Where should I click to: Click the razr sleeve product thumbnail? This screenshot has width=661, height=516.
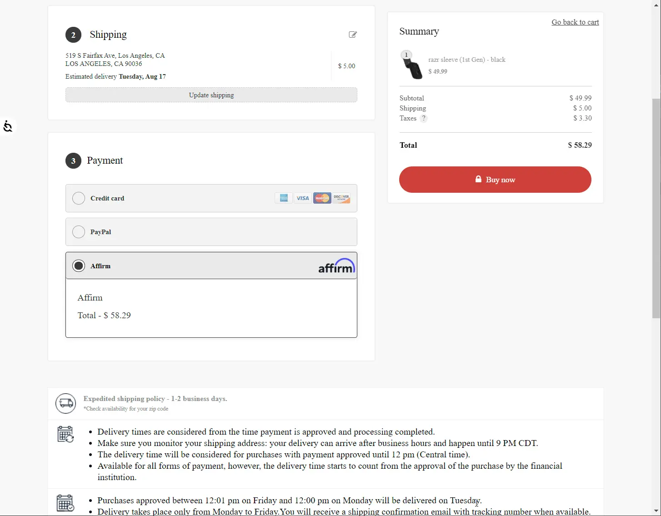coord(412,65)
